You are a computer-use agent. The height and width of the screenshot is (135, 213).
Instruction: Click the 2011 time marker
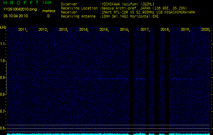[x=22, y=29]
